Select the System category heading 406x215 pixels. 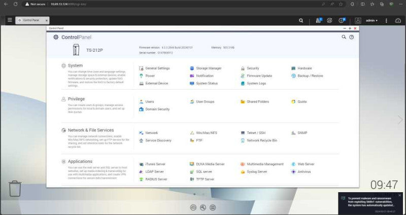click(x=75, y=66)
